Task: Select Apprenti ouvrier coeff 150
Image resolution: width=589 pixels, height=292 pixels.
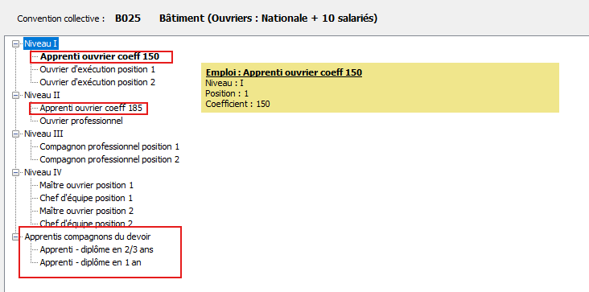Action: click(x=100, y=56)
